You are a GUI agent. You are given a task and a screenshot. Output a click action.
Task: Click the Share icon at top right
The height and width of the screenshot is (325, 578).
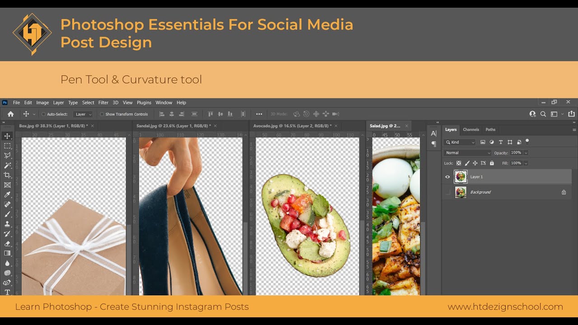coord(572,114)
